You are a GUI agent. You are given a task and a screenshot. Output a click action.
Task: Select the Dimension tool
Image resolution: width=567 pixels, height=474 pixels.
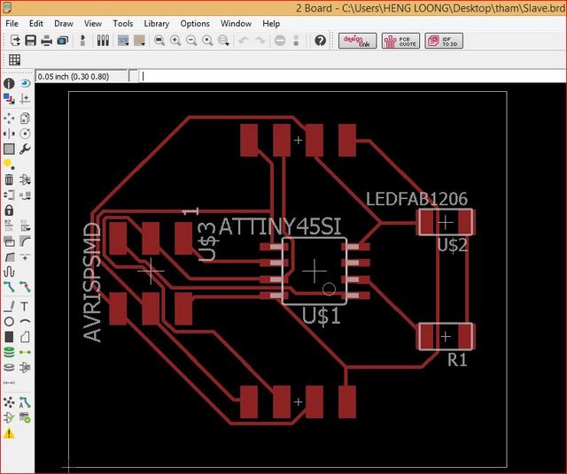click(x=9, y=383)
